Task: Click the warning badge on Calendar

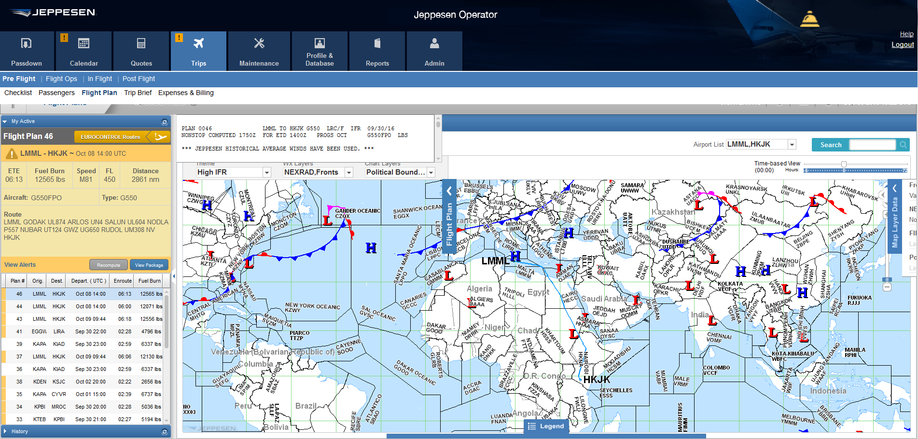Action: click(x=64, y=38)
